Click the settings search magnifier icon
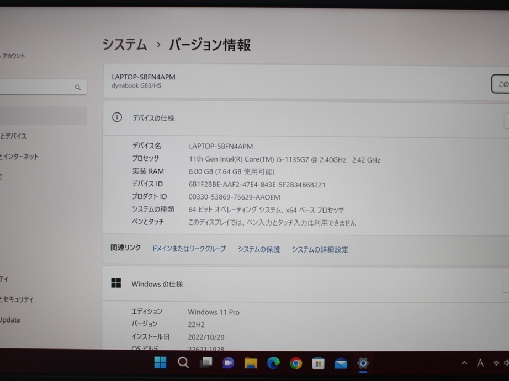Screen dimensions: 509x381 pos(78,87)
